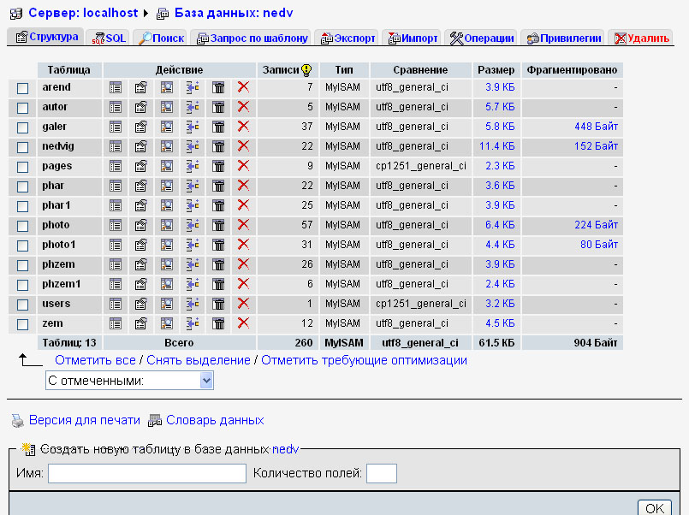Drop the users table with red X
689x515 pixels.
tap(243, 304)
